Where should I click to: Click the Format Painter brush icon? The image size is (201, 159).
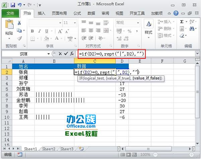point(19,38)
